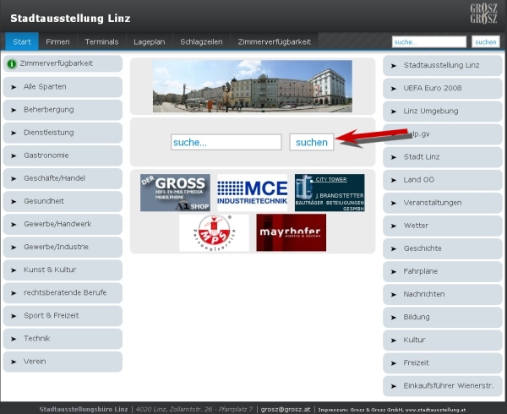
Task: Click the Grosz Grosz logo
Action: point(483,14)
